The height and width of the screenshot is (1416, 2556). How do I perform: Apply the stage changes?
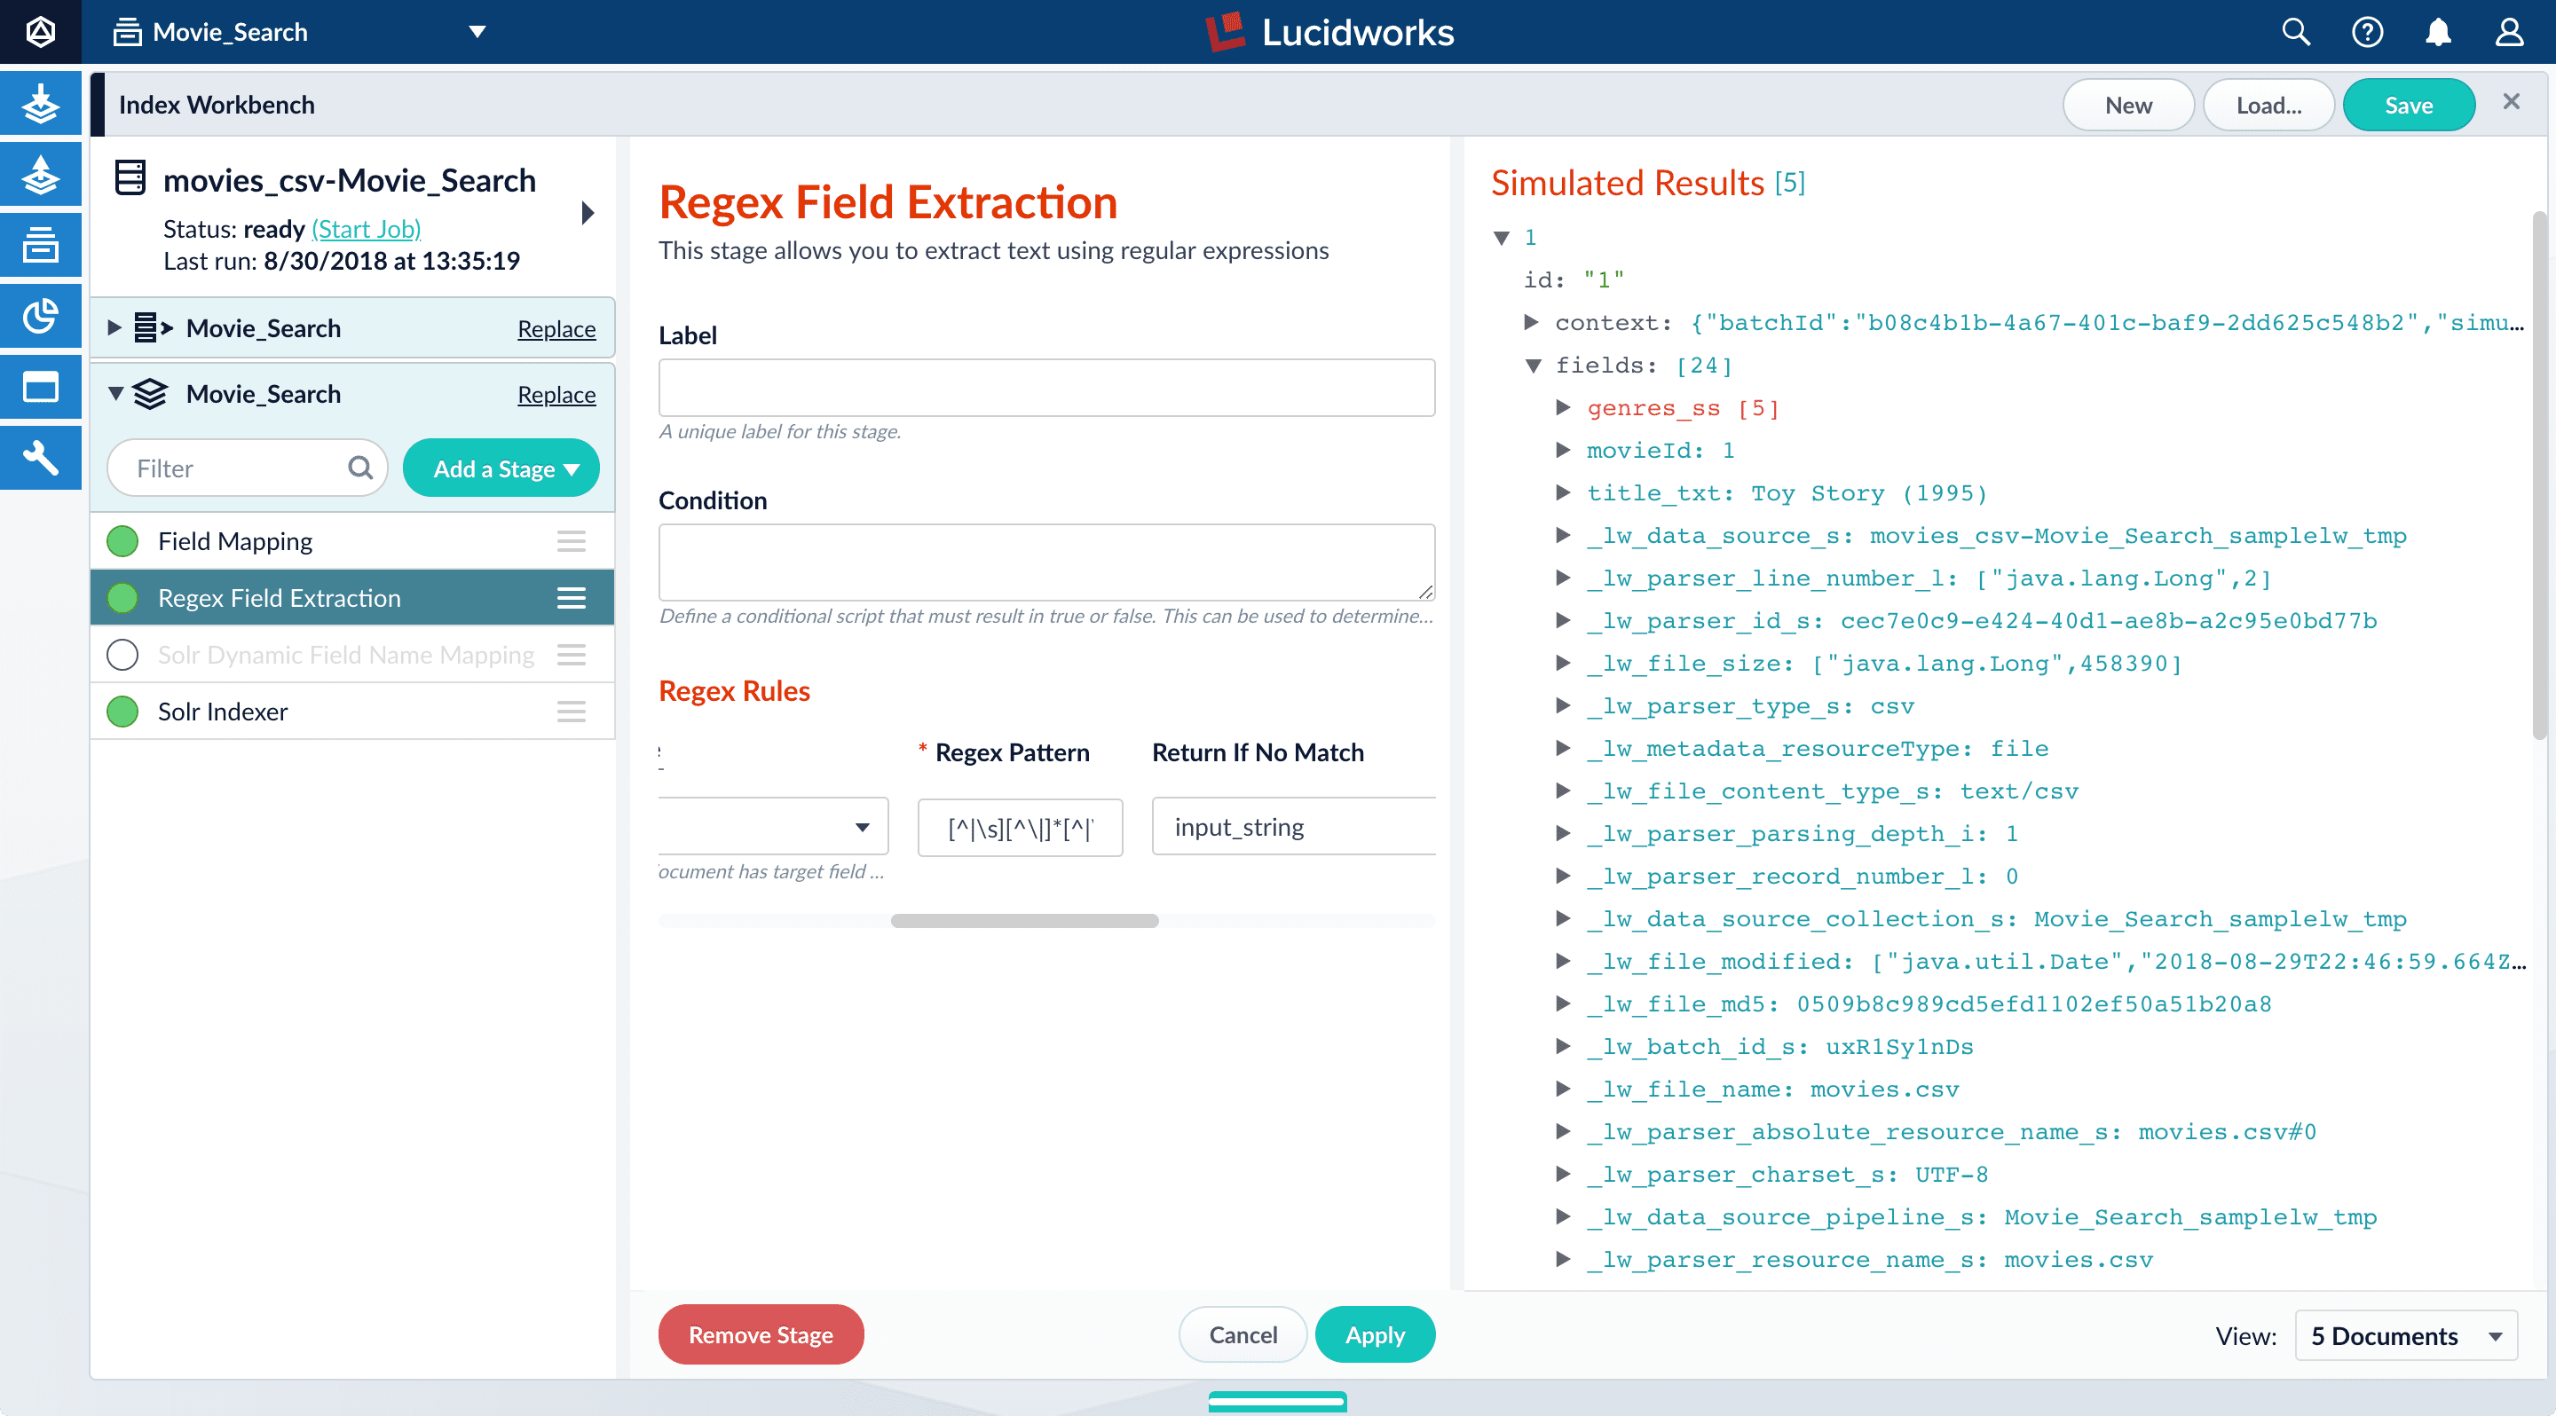(x=1374, y=1334)
